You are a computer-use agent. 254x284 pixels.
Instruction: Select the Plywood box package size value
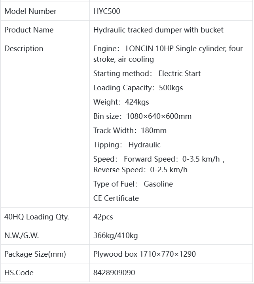click(144, 254)
